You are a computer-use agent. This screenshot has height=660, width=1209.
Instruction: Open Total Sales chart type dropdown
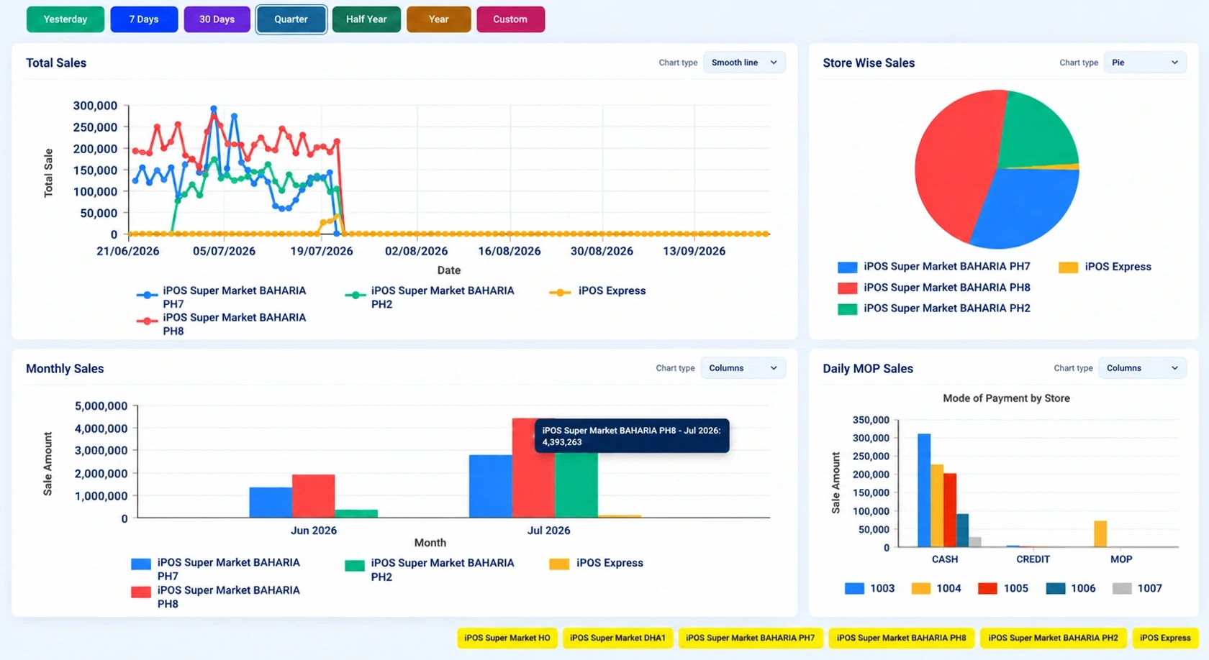[744, 63]
